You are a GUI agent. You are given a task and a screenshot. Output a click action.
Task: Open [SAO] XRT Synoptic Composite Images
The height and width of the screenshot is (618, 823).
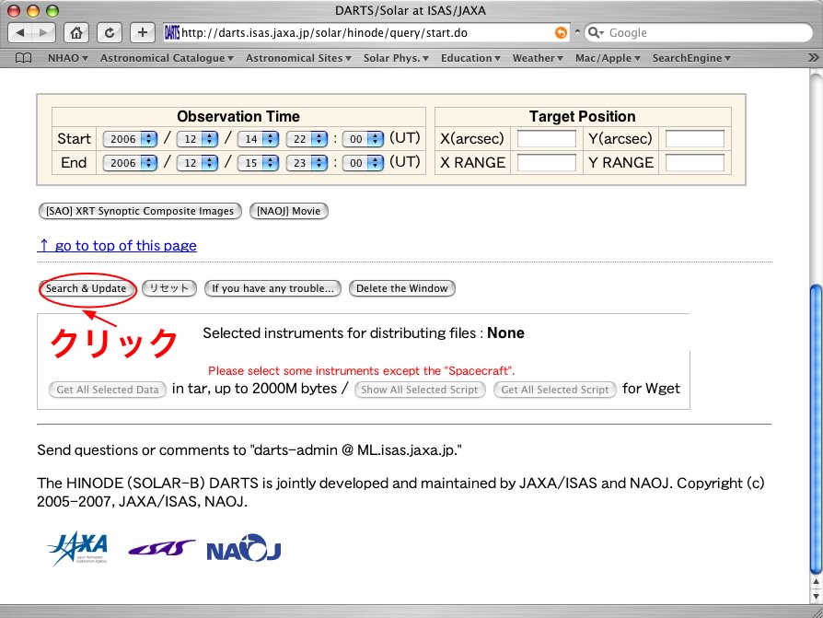click(140, 211)
